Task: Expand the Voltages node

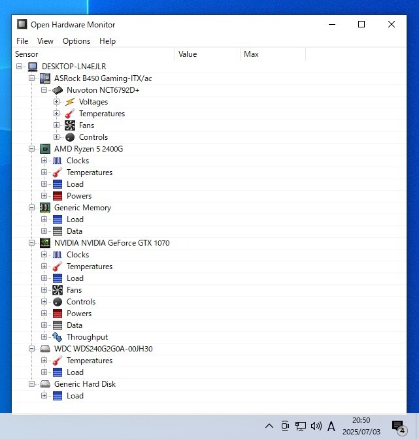Action: tap(57, 102)
